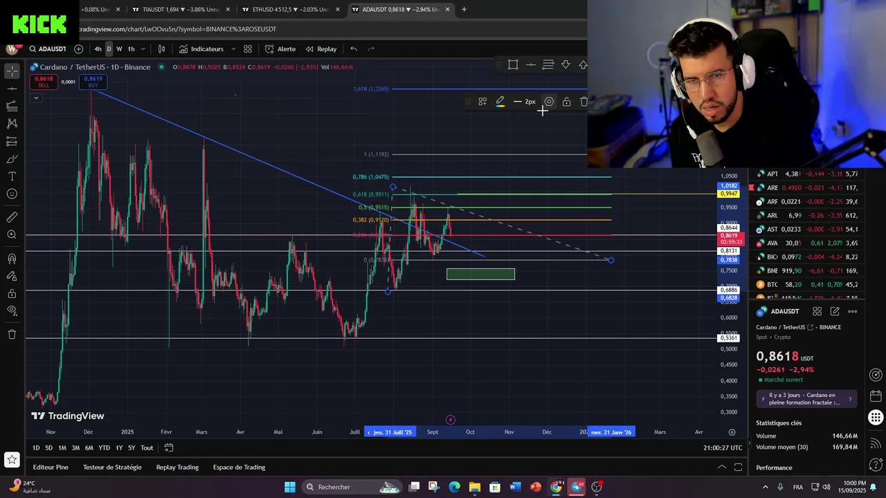Image resolution: width=886 pixels, height=498 pixels.
Task: Open the Editeur Pine tab
Action: pos(51,468)
